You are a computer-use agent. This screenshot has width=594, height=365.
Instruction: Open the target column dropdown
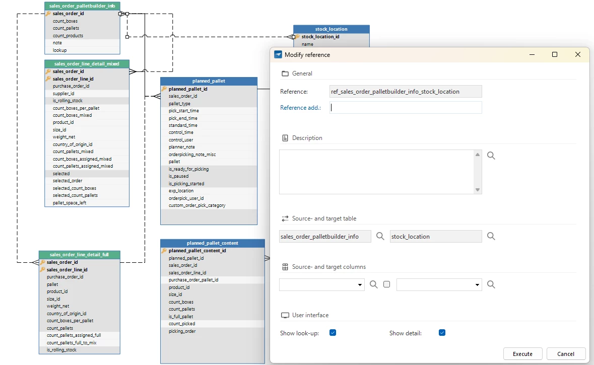pyautogui.click(x=477, y=285)
